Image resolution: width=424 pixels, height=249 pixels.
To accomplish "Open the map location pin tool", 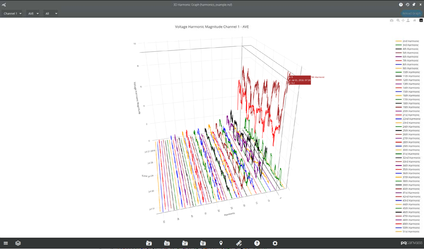I will tap(221, 243).
